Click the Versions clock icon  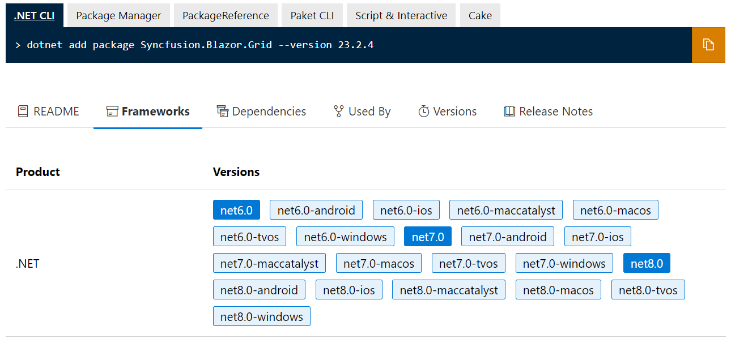(x=424, y=111)
